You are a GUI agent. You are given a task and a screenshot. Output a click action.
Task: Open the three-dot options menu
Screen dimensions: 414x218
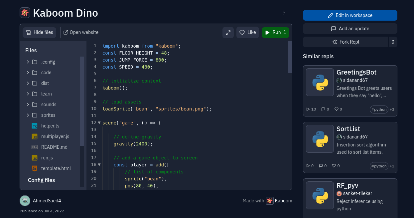(284, 13)
